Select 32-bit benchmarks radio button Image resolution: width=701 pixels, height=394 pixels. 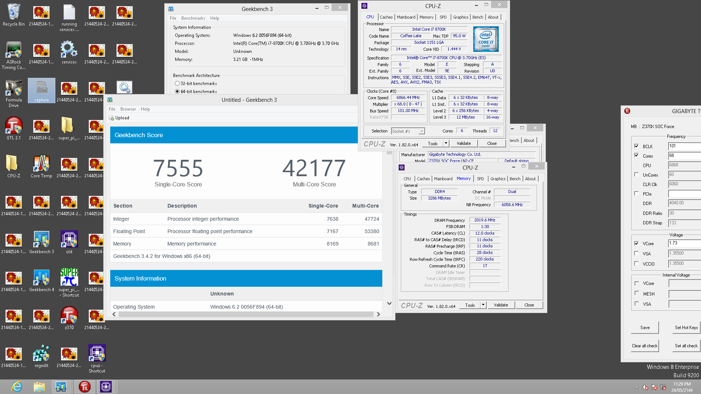(177, 84)
